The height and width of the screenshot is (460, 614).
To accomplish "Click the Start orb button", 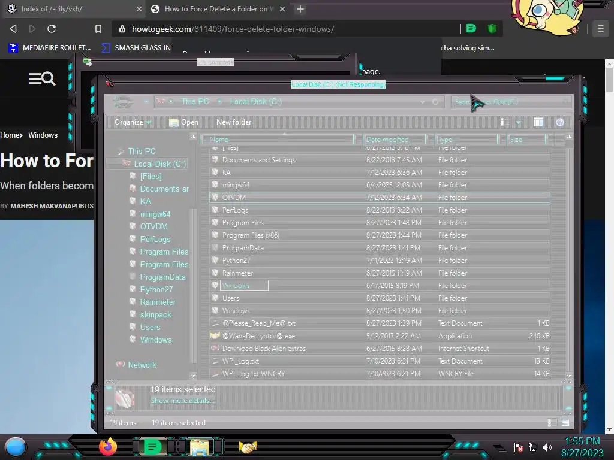I will (16, 447).
